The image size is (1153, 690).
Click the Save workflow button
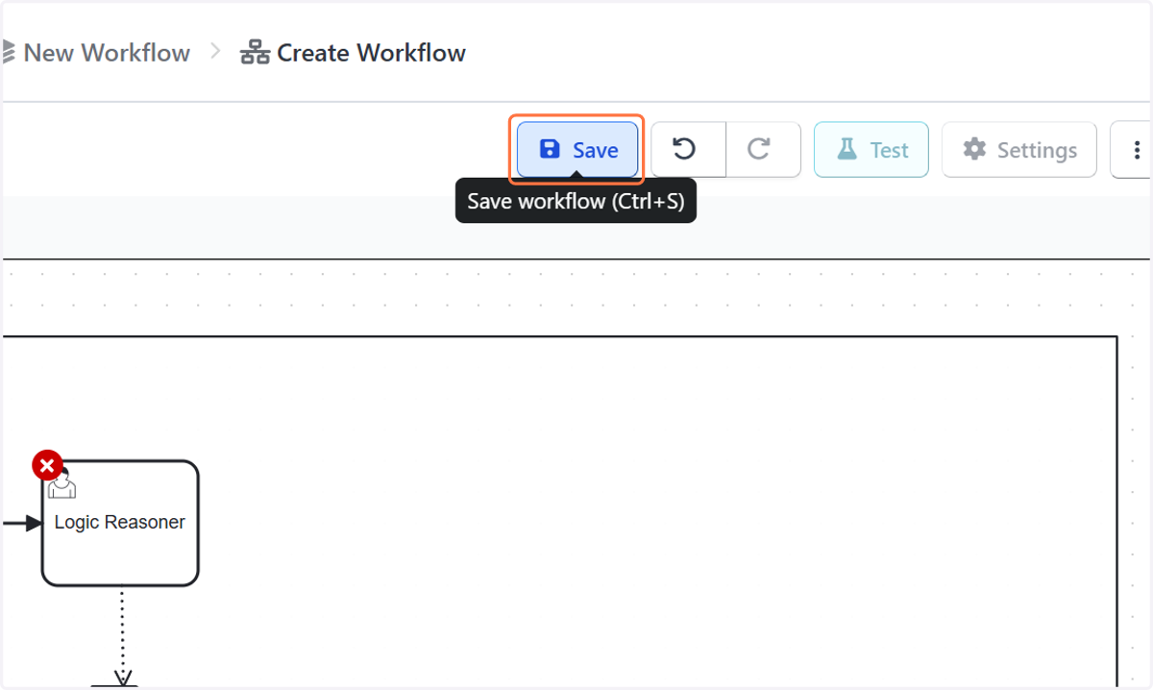(576, 150)
